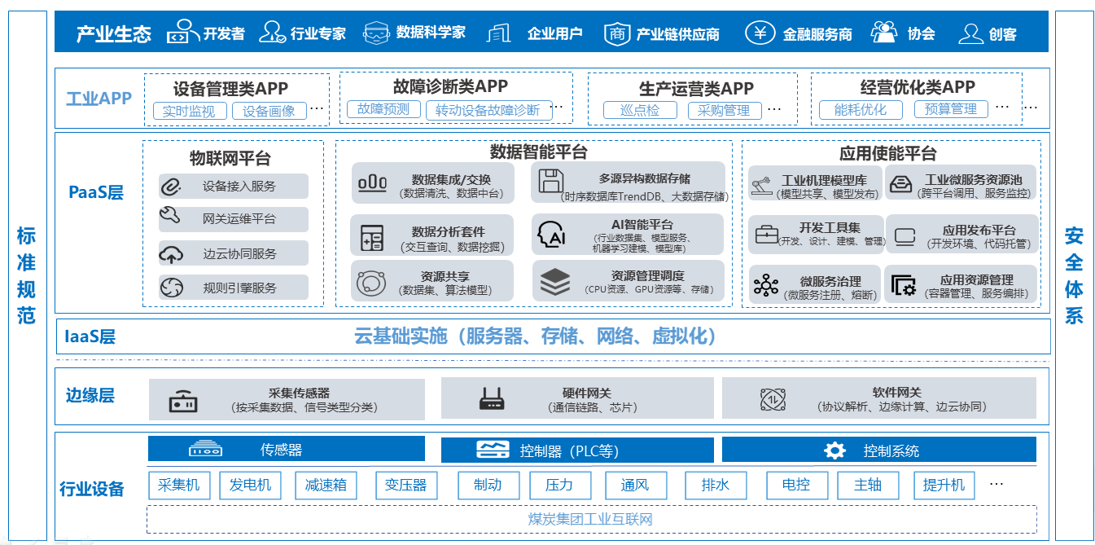The height and width of the screenshot is (545, 1095).
Task: Click the 传感器 blue header bar
Action: pyautogui.click(x=286, y=449)
